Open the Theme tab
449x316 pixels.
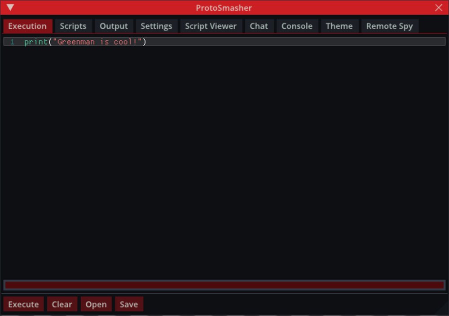click(x=339, y=26)
